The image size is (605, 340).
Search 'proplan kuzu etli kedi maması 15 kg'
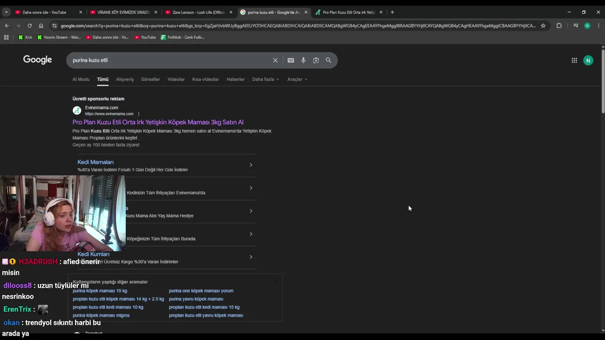204,307
